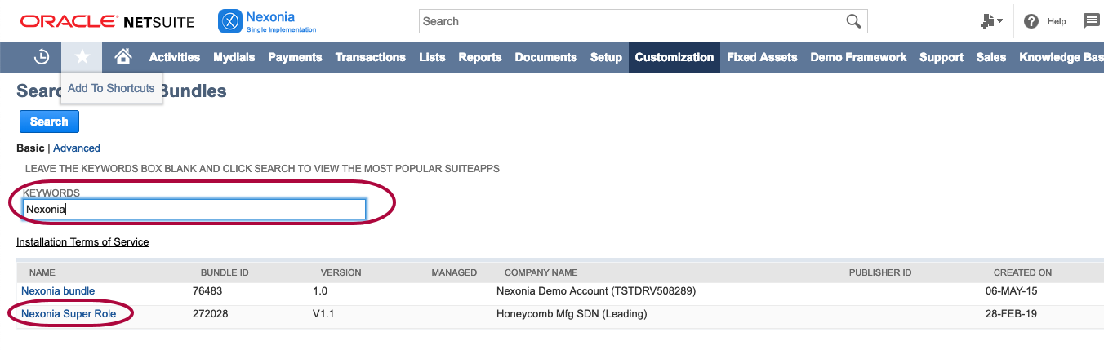1104x350 pixels.
Task: Go to Home via house icon
Action: (123, 57)
